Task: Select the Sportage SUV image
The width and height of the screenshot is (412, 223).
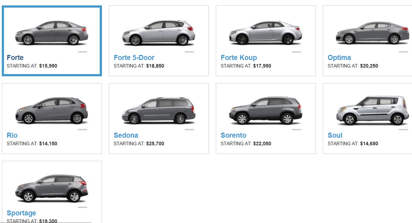Action: click(x=51, y=188)
